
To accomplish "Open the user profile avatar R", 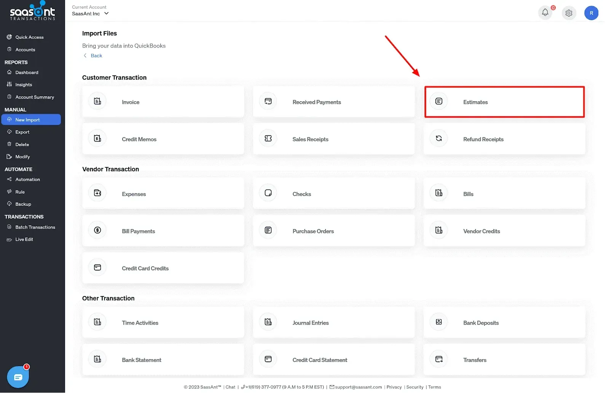I will (591, 13).
